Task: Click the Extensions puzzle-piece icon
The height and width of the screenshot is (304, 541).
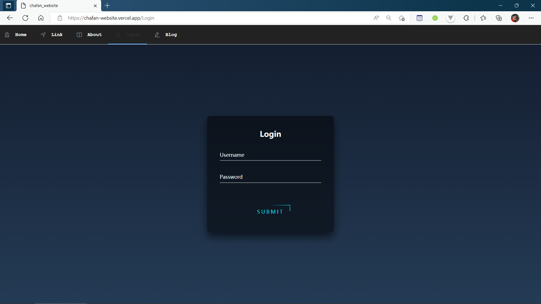Action: pyautogui.click(x=466, y=18)
